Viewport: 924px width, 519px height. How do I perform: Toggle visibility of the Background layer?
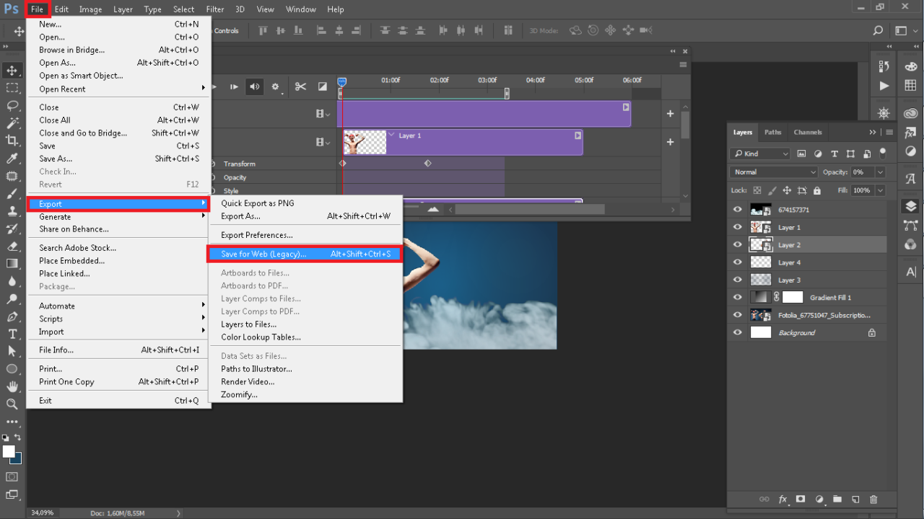[x=737, y=333]
